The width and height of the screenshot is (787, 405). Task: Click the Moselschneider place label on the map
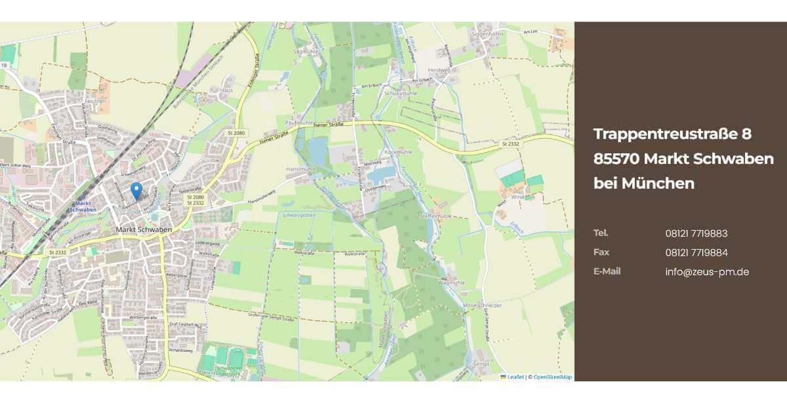tap(482, 305)
